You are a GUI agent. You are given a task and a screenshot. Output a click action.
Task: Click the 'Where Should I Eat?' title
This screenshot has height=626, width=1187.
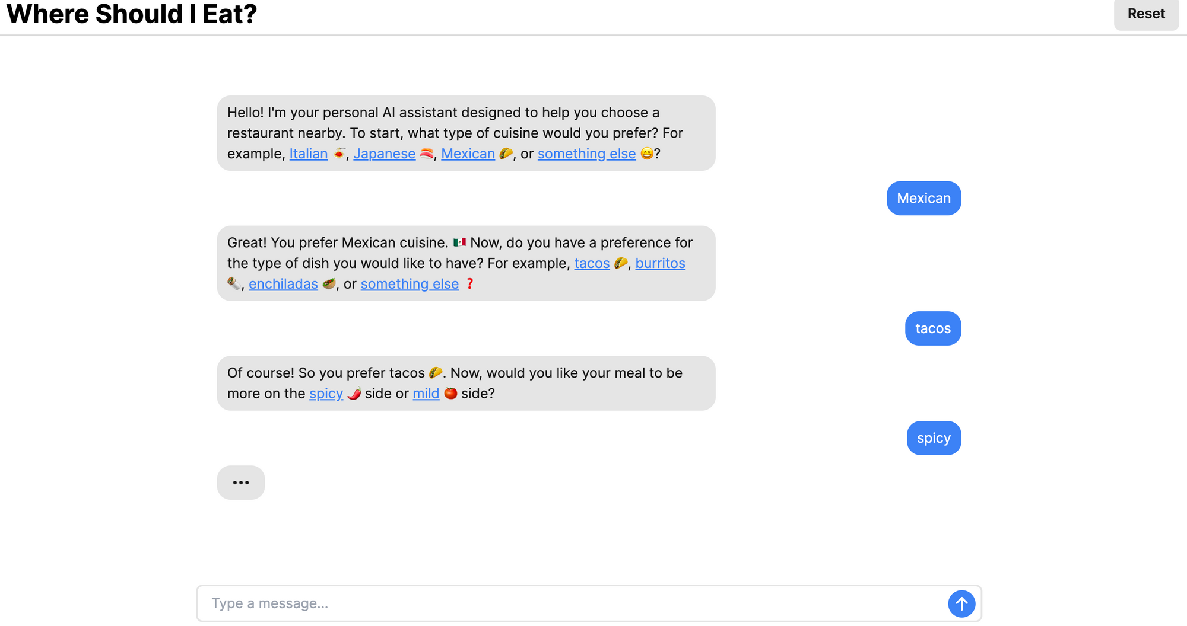tap(131, 14)
